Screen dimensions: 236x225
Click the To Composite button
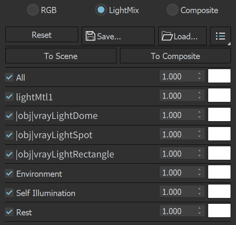tap(175, 56)
